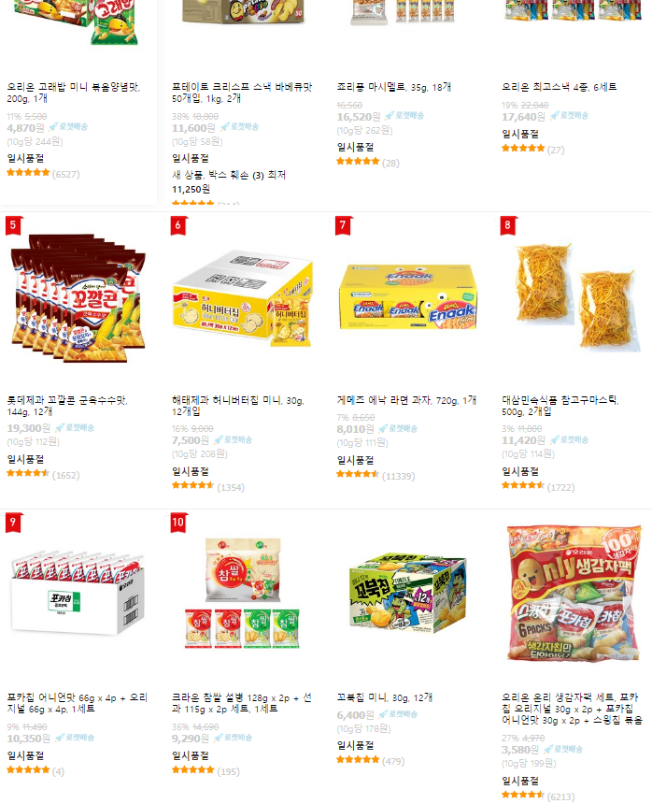Click the rank 10 badge icon
The height and width of the screenshot is (804, 652).
[178, 523]
